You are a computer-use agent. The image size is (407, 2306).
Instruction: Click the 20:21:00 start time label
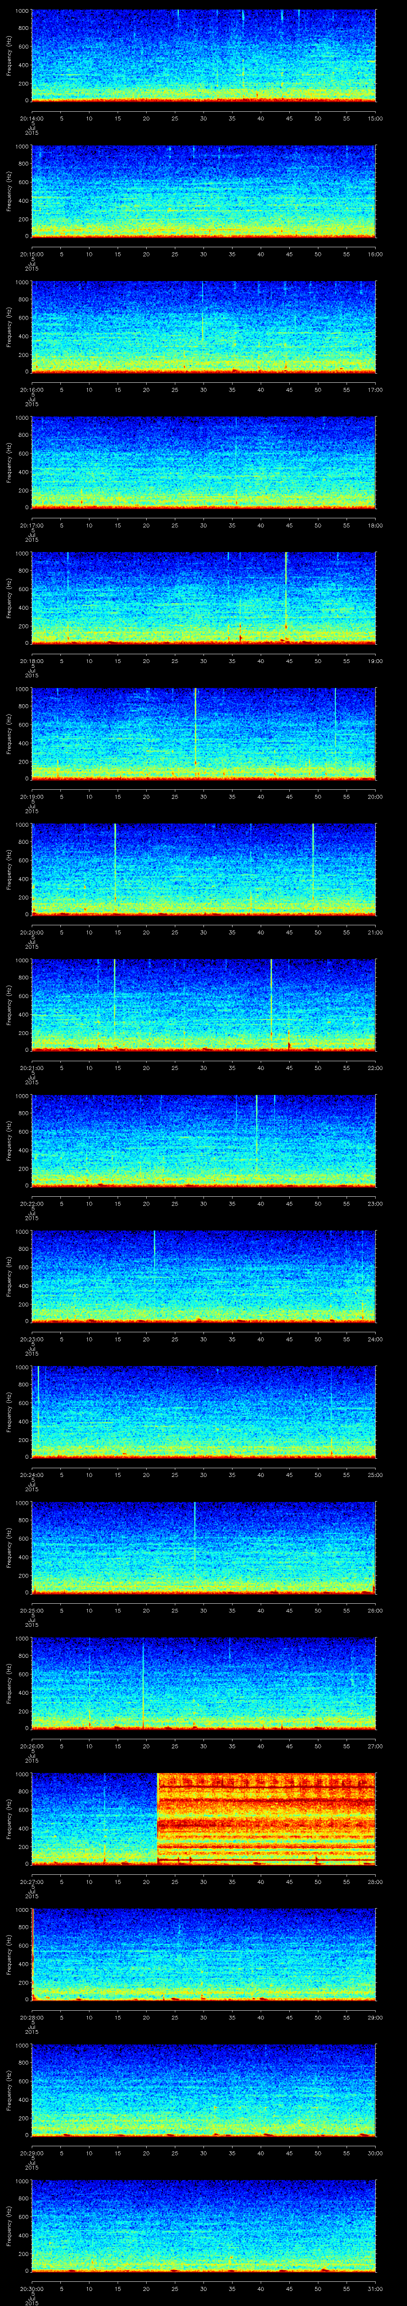(31, 1068)
